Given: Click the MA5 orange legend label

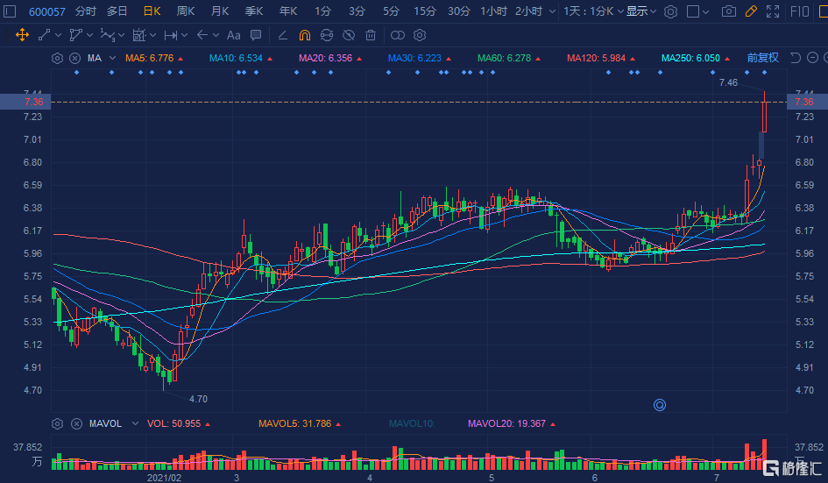Looking at the screenshot, I should (x=150, y=58).
